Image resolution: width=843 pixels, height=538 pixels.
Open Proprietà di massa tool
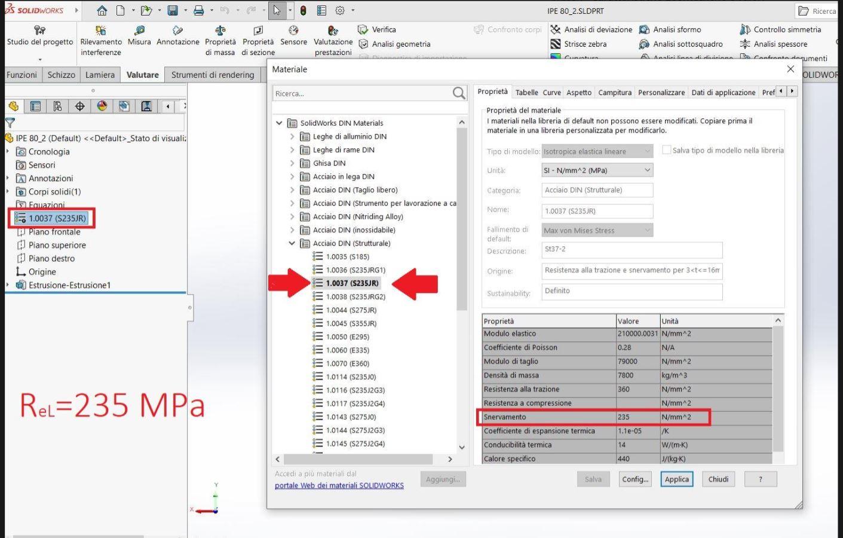pos(220,30)
